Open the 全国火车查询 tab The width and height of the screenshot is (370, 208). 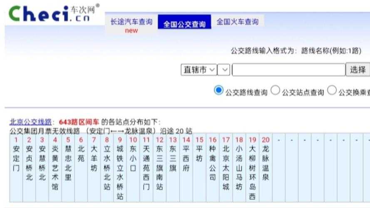pos(237,22)
